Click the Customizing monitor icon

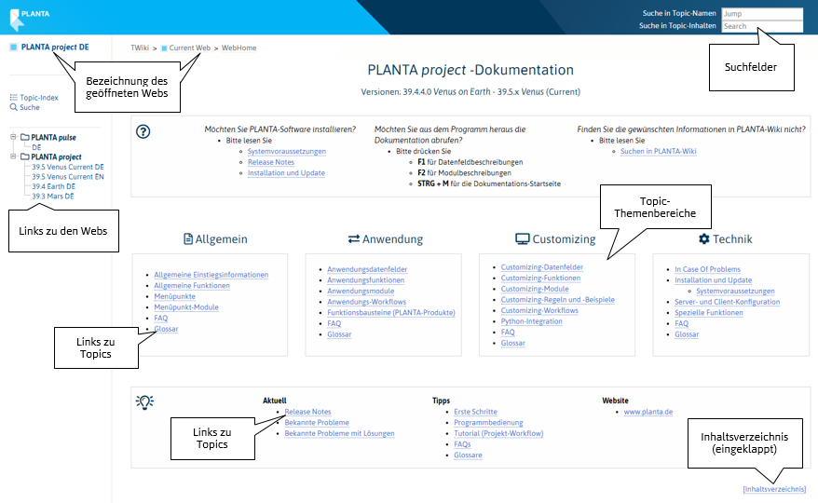[522, 239]
